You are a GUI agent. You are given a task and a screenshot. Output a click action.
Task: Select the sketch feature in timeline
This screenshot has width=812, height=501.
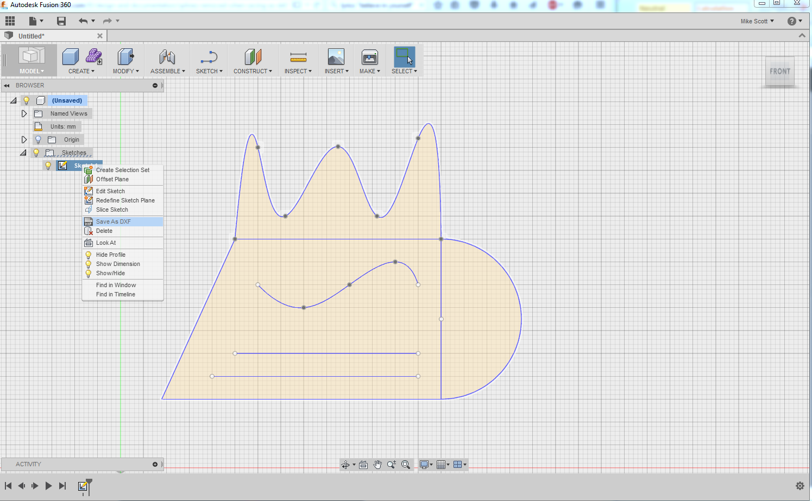83,486
